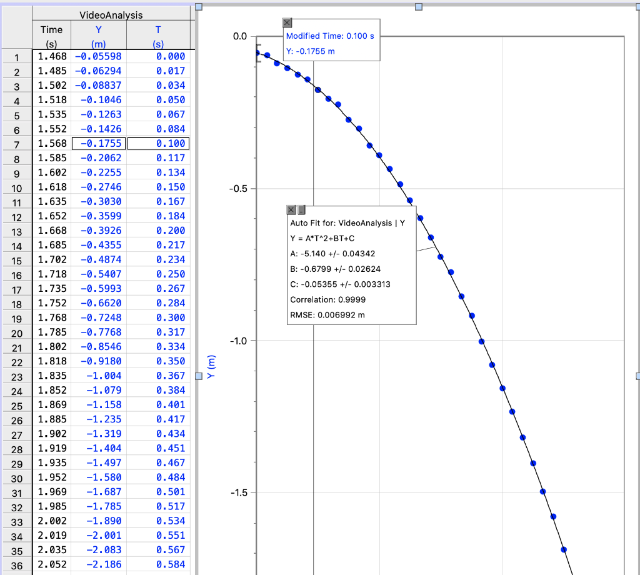
Task: Minimize the Auto Fit results box
Action: [x=301, y=210]
